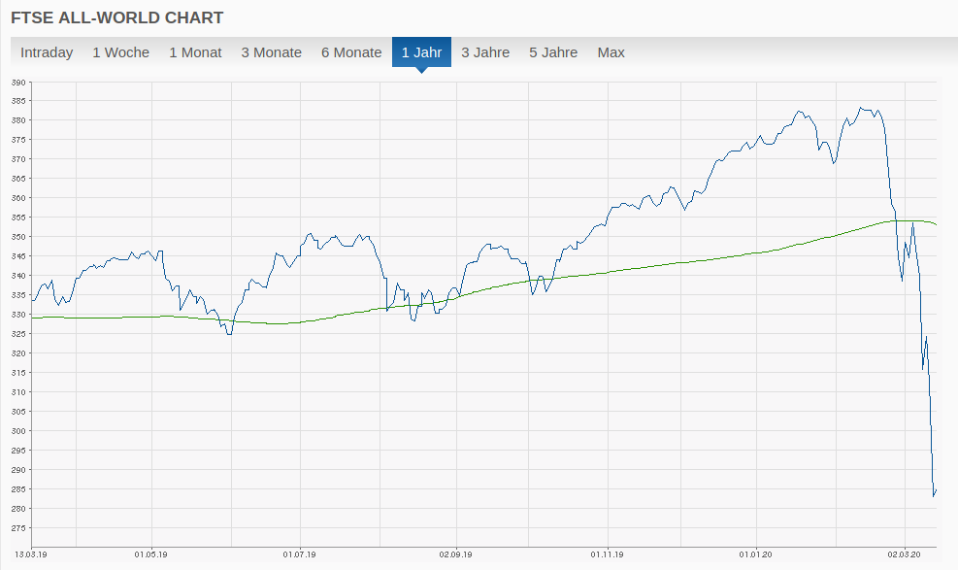Click the 275 value on the y-axis
Screen dimensions: 958x570
[18, 528]
